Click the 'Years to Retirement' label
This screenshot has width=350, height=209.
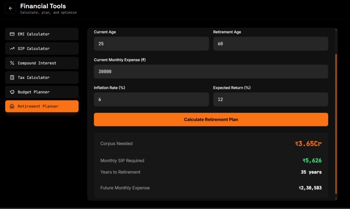point(120,172)
